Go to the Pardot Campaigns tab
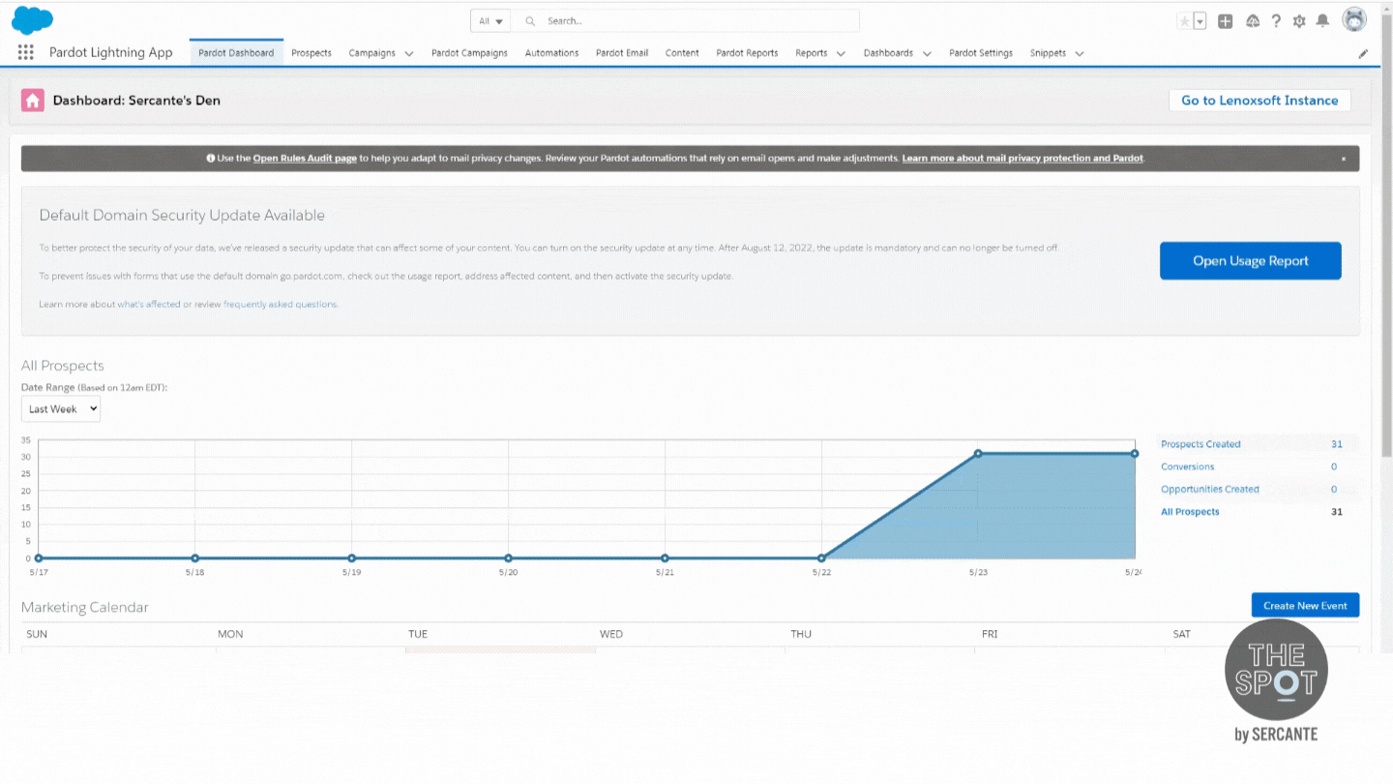 tap(469, 53)
